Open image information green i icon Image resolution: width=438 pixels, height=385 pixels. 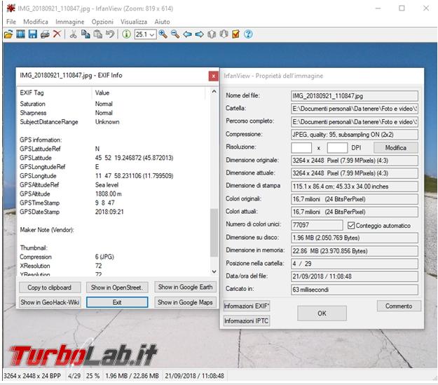tap(126, 34)
